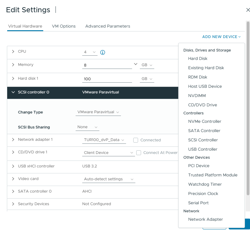Viewport: 250px width, 230px height.
Task: Select Hard Disk from the device menu
Action: [197, 58]
